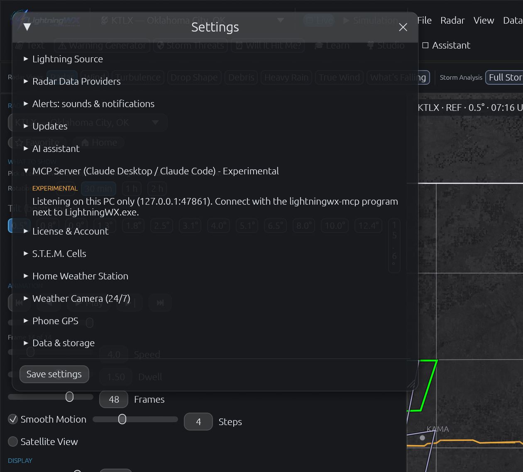Expand the S.T.E.M. Cells section

click(x=55, y=254)
